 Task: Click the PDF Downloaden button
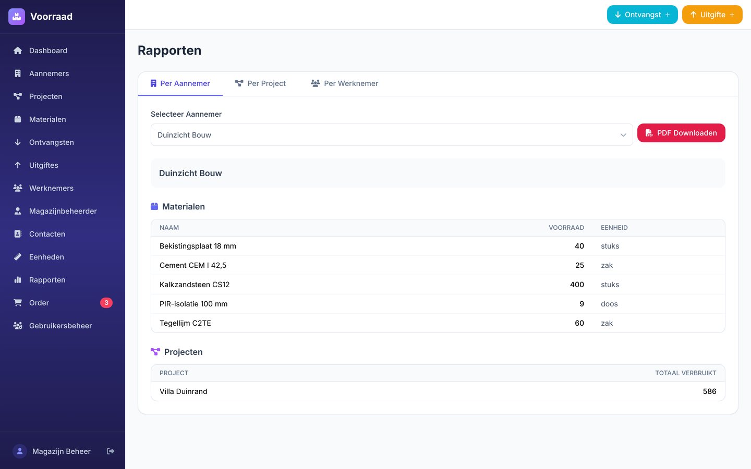point(681,133)
